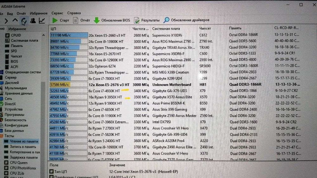The width and height of the screenshot is (317, 178).
Task: Select BIOS tree item
Action: pyautogui.click(x=12, y=61)
